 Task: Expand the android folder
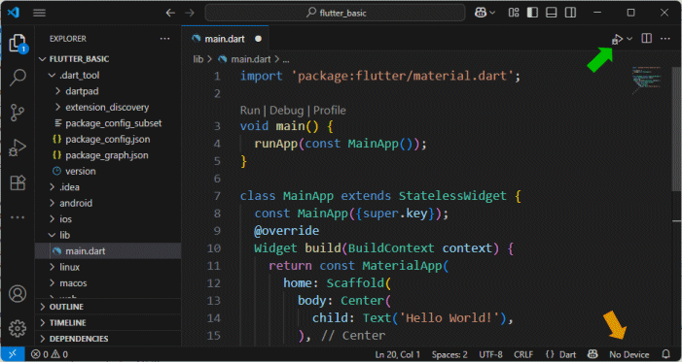tap(53, 203)
